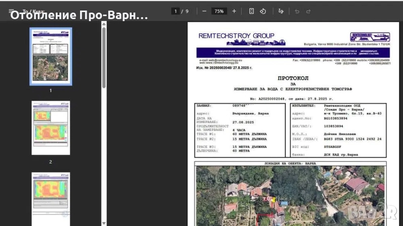Click the satellite map image in document
This screenshot has width=403, height=226.
click(x=290, y=196)
